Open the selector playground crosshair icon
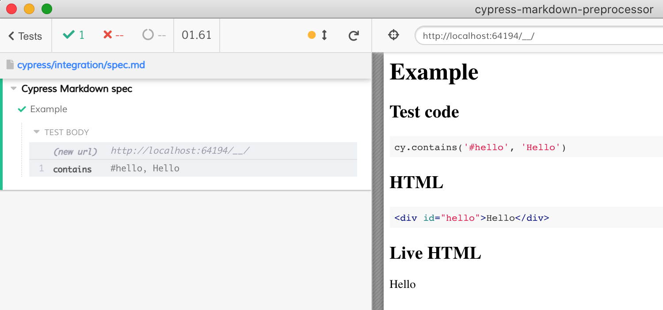The height and width of the screenshot is (310, 663). point(393,35)
